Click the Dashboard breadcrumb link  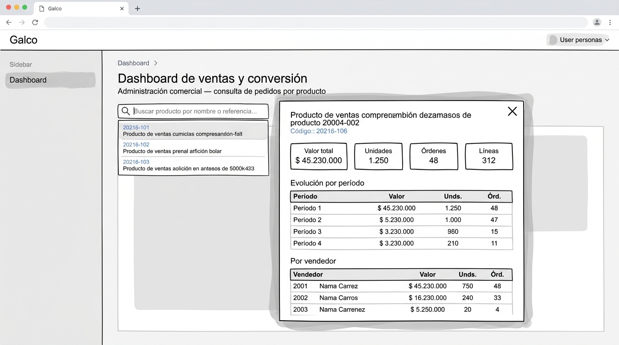coord(134,63)
